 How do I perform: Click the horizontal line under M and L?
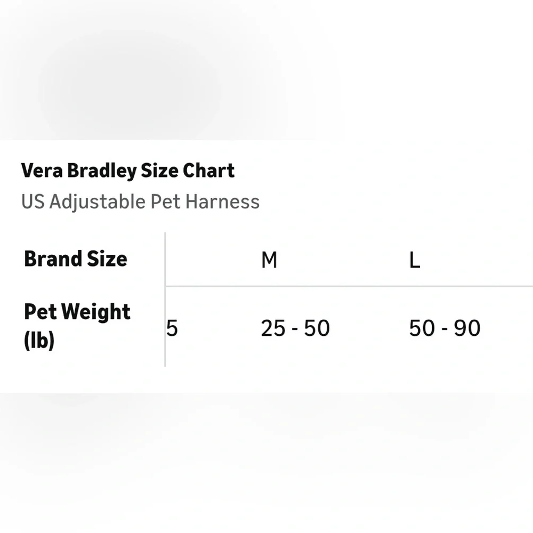point(349,286)
